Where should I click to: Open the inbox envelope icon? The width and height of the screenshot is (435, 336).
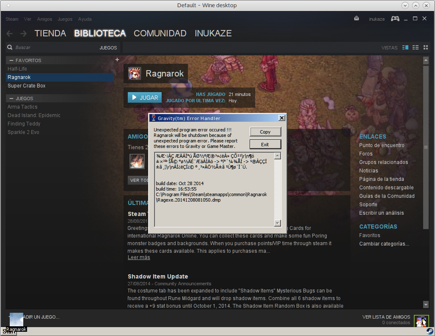356,19
